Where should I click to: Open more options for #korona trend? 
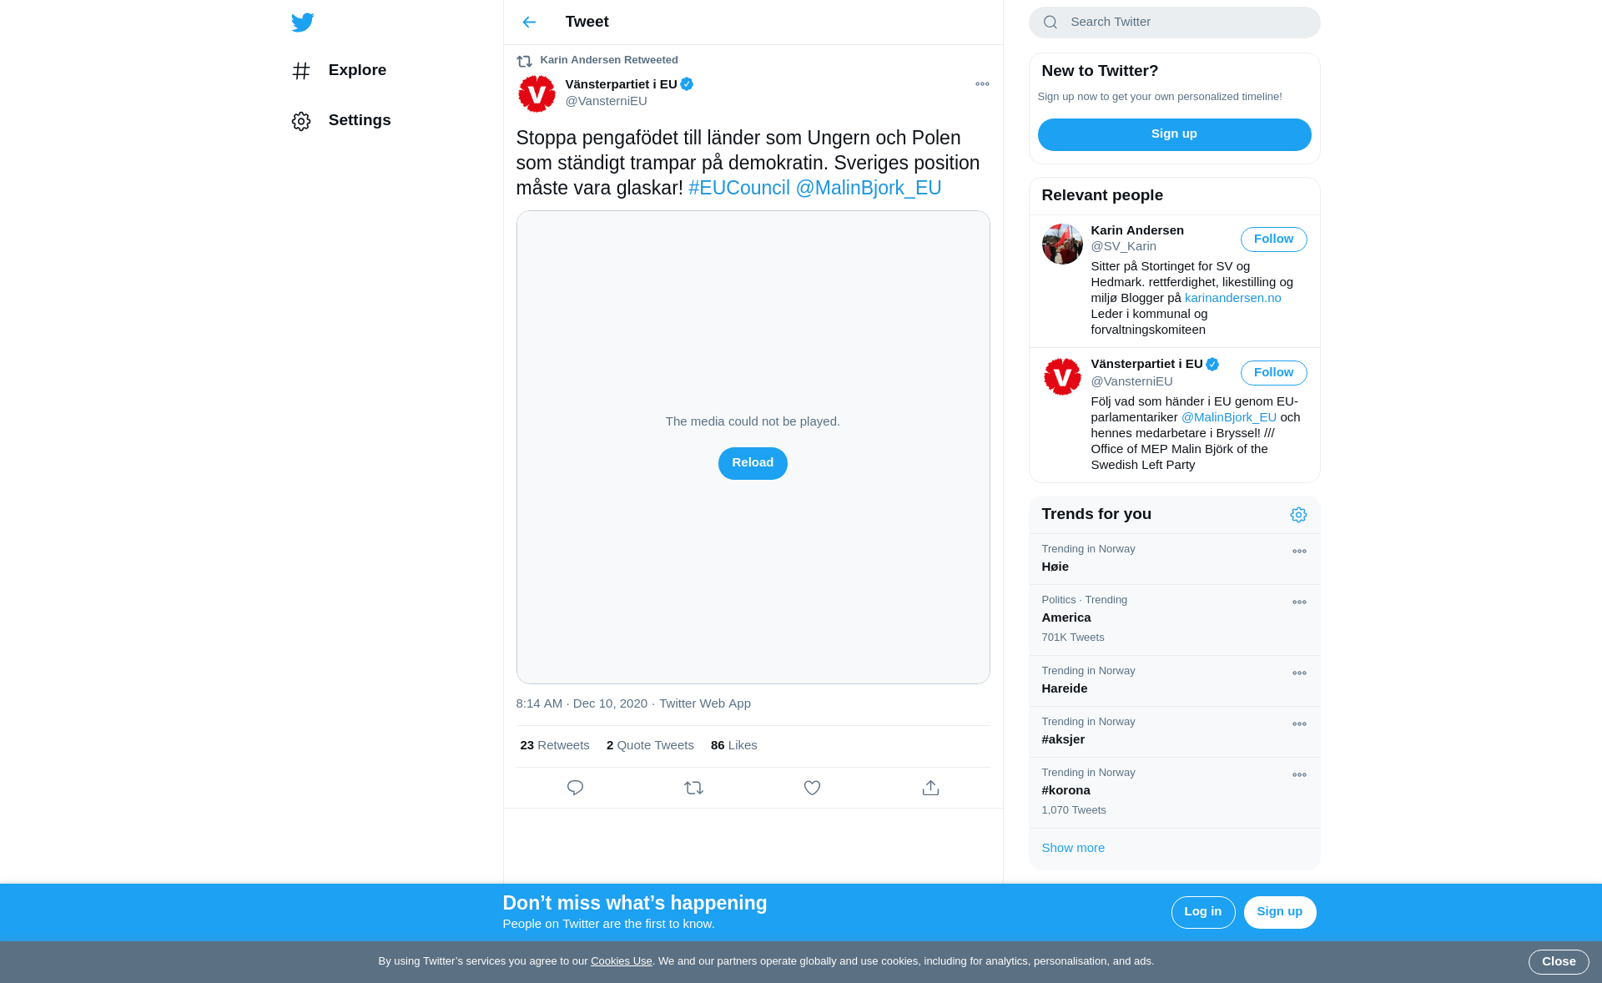point(1299,775)
